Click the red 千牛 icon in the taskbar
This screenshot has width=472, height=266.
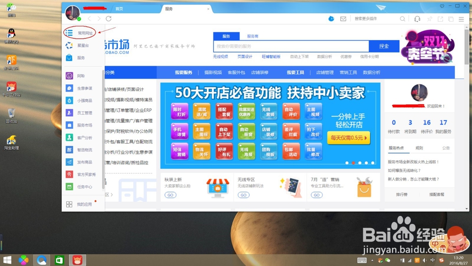pyautogui.click(x=77, y=260)
